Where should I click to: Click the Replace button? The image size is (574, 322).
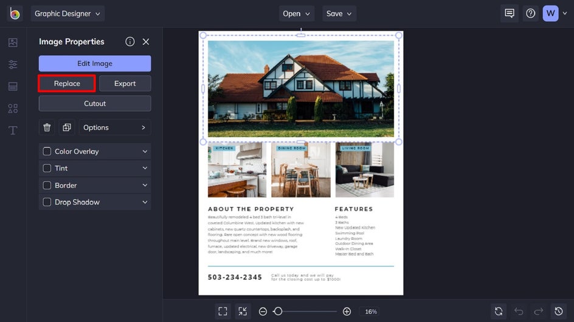pos(67,84)
